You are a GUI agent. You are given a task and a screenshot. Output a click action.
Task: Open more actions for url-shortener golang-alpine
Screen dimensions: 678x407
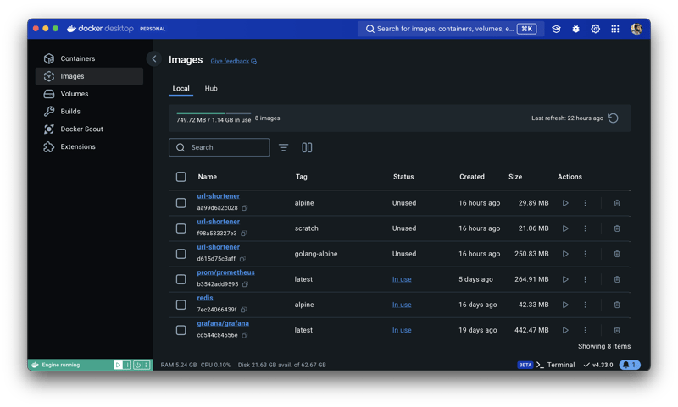point(585,254)
